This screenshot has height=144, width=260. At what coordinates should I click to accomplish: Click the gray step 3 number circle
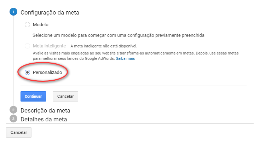coord(13,119)
